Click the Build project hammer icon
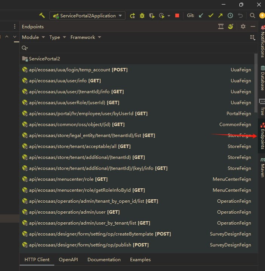 point(42,15)
